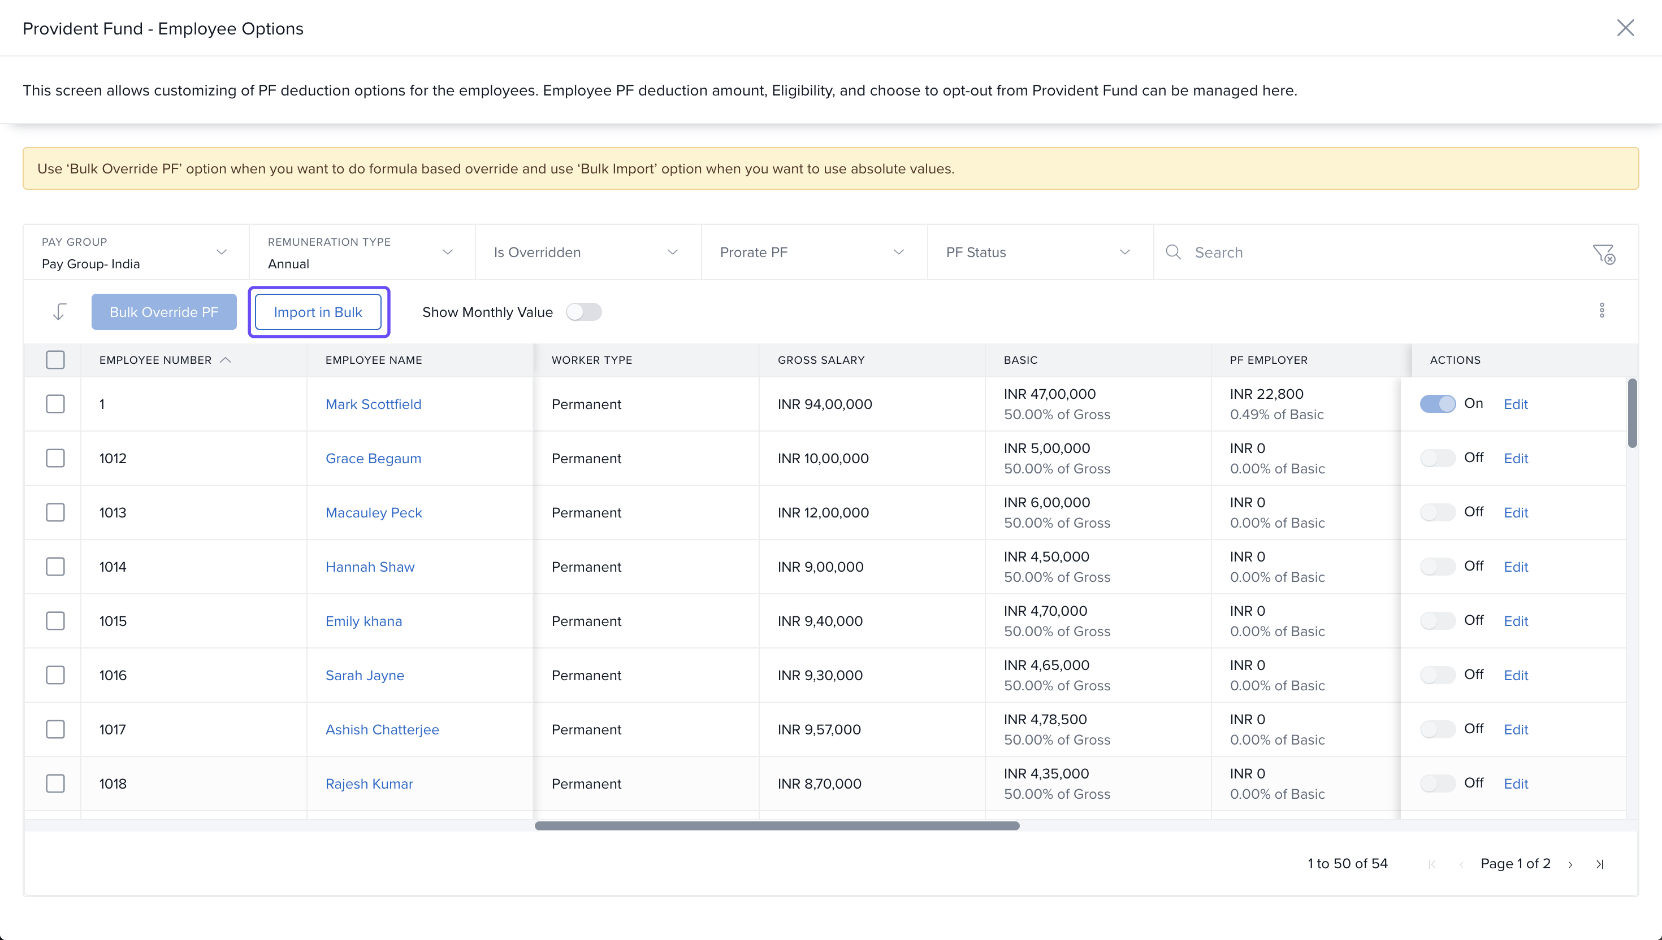
Task: Open Grace Begaum employee link
Action: tap(373, 458)
